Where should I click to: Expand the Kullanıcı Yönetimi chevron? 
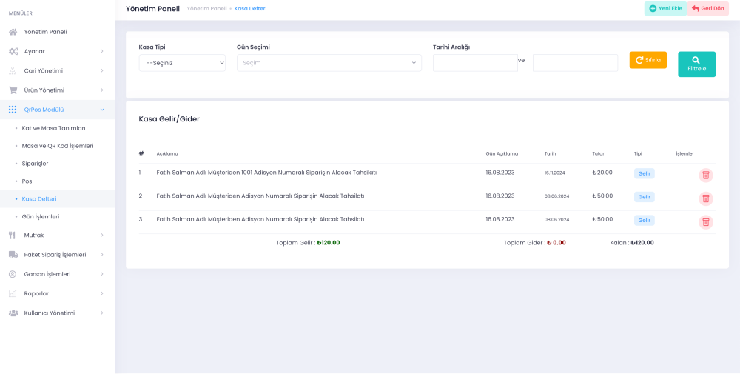pyautogui.click(x=102, y=313)
